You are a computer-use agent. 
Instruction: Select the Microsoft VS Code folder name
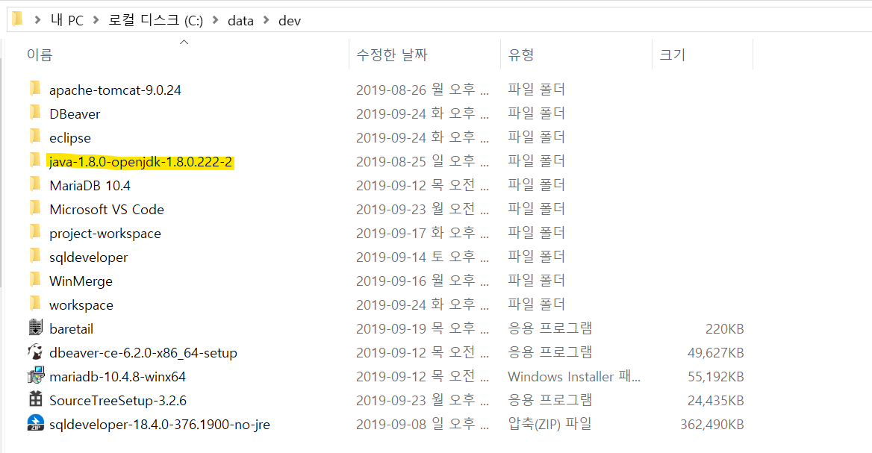pos(107,210)
